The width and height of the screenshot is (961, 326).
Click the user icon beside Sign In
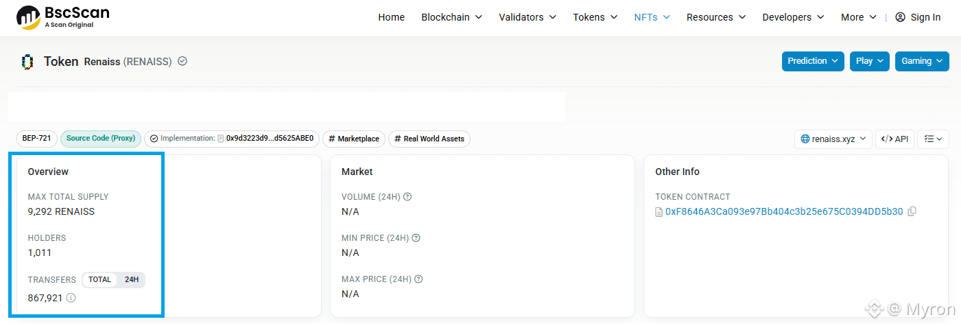point(900,17)
